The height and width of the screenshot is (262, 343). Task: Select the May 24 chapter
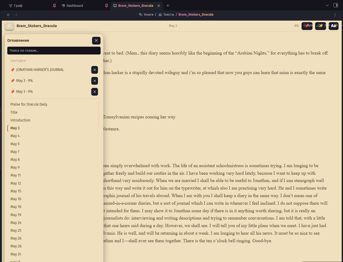pos(16,223)
